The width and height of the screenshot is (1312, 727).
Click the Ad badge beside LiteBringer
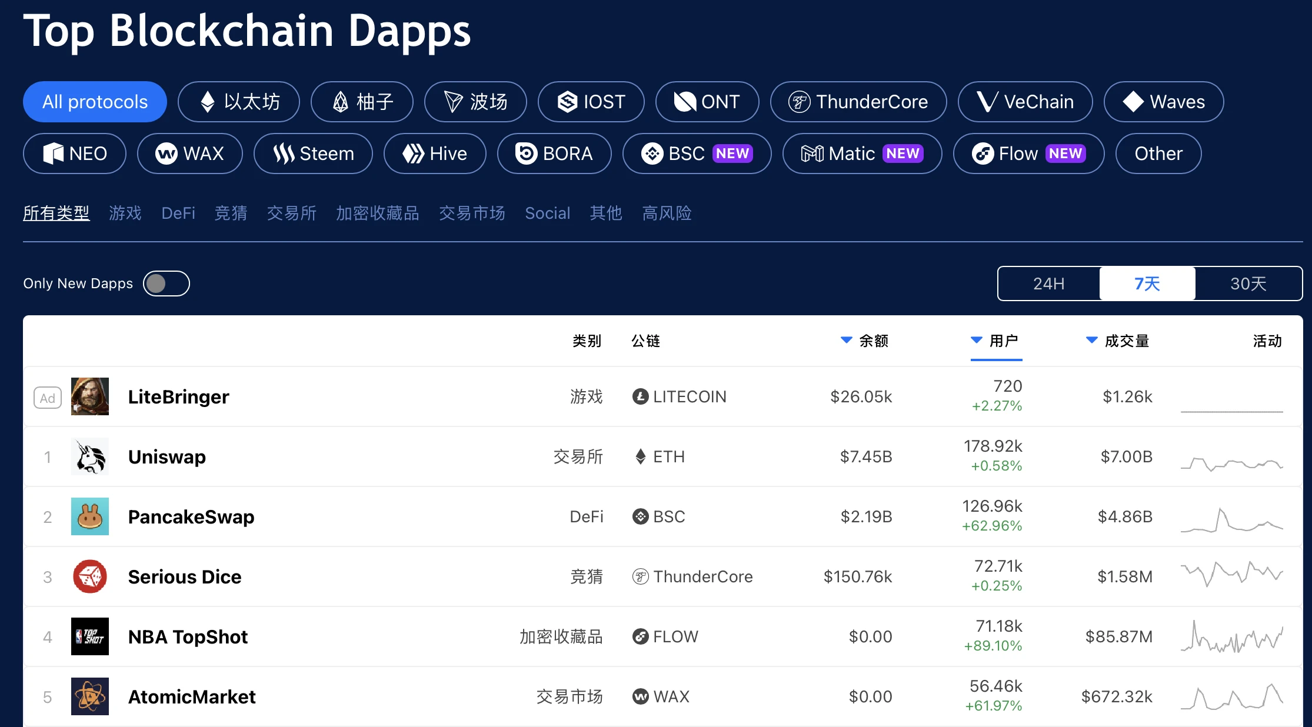(48, 398)
